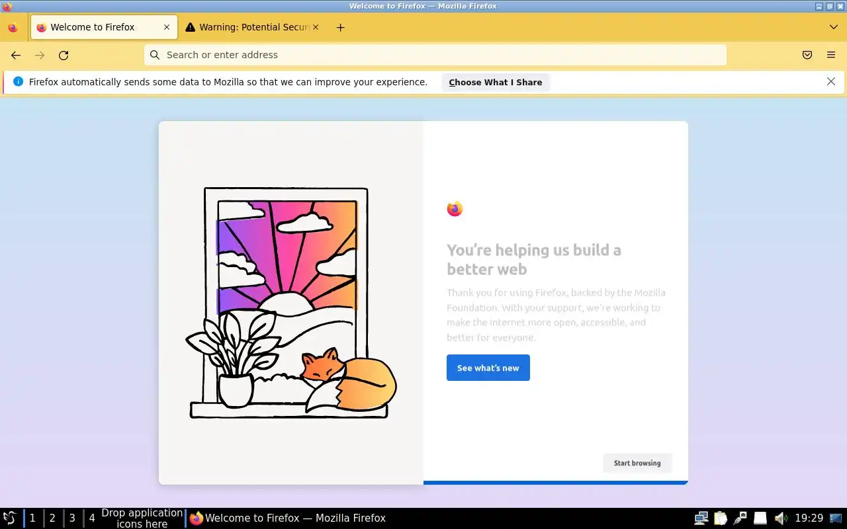The width and height of the screenshot is (847, 529).
Task: Open the clipboard manager tray icon
Action: pyautogui.click(x=721, y=518)
